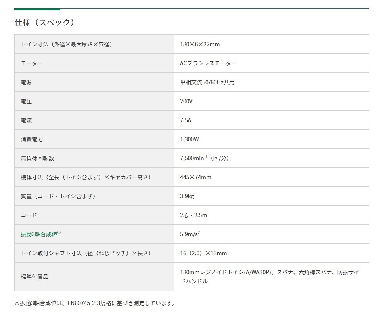
Task: Select the 消費電力 row label
Action: pos(32,139)
